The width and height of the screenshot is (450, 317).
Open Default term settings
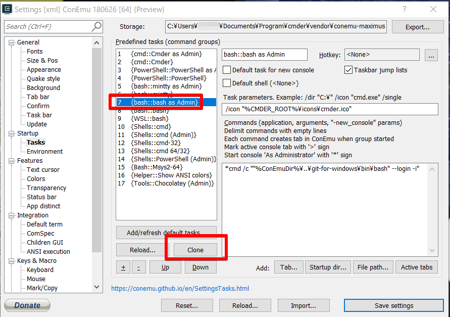[x=44, y=224]
